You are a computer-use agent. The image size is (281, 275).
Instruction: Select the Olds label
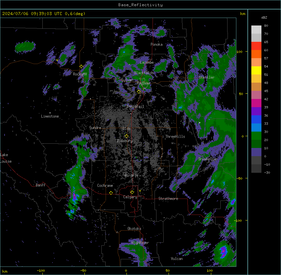[126, 129]
